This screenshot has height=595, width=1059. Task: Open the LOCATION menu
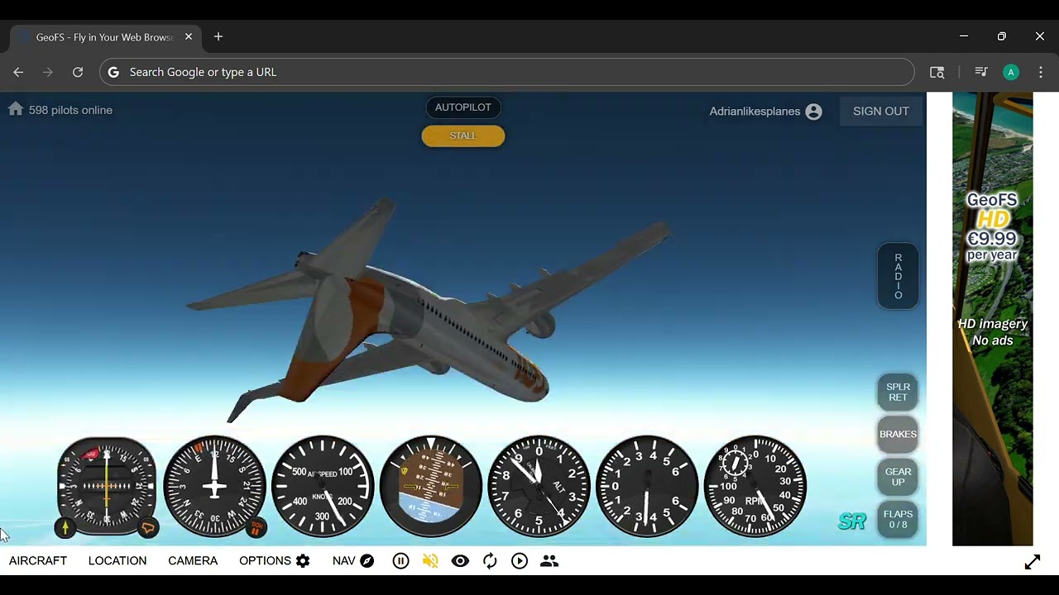117,561
